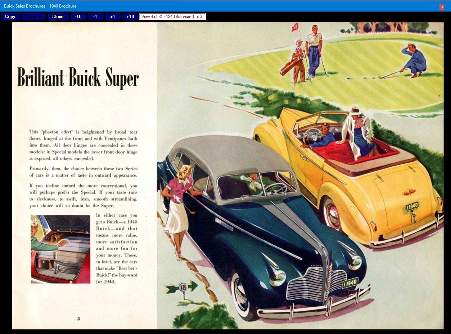The image size is (451, 334).
Task: Close the brochure viewer with yellow Close
Action: pos(58,17)
